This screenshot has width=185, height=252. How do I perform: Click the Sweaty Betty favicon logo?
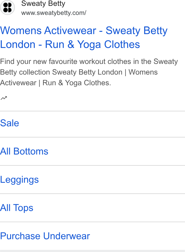pyautogui.click(x=7, y=7)
